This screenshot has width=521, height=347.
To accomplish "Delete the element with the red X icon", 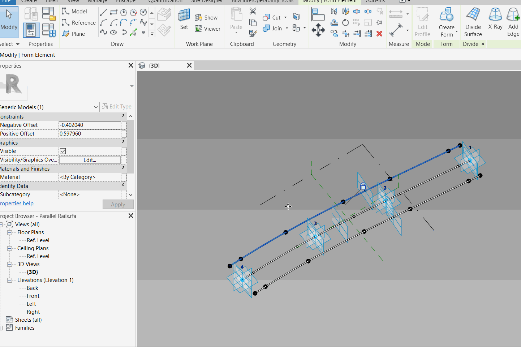I will [379, 34].
